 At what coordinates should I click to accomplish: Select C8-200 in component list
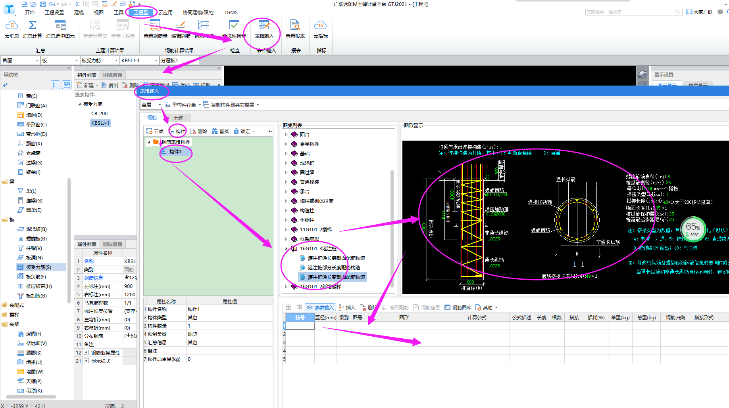pyautogui.click(x=100, y=113)
